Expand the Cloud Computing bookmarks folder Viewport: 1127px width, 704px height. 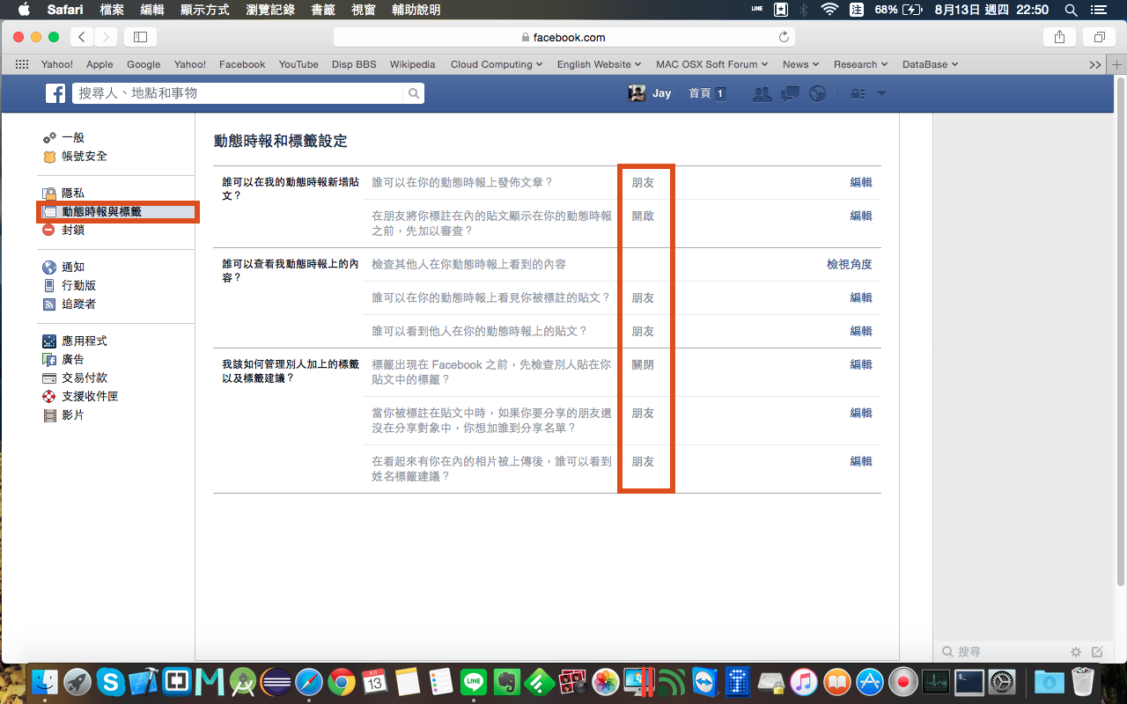click(x=497, y=64)
